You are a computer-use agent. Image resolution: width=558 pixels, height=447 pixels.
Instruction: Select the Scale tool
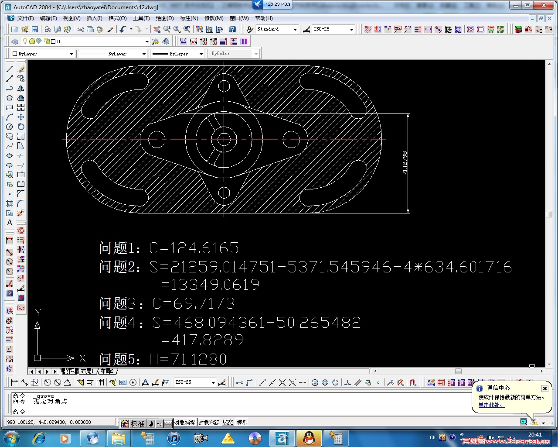[21, 136]
